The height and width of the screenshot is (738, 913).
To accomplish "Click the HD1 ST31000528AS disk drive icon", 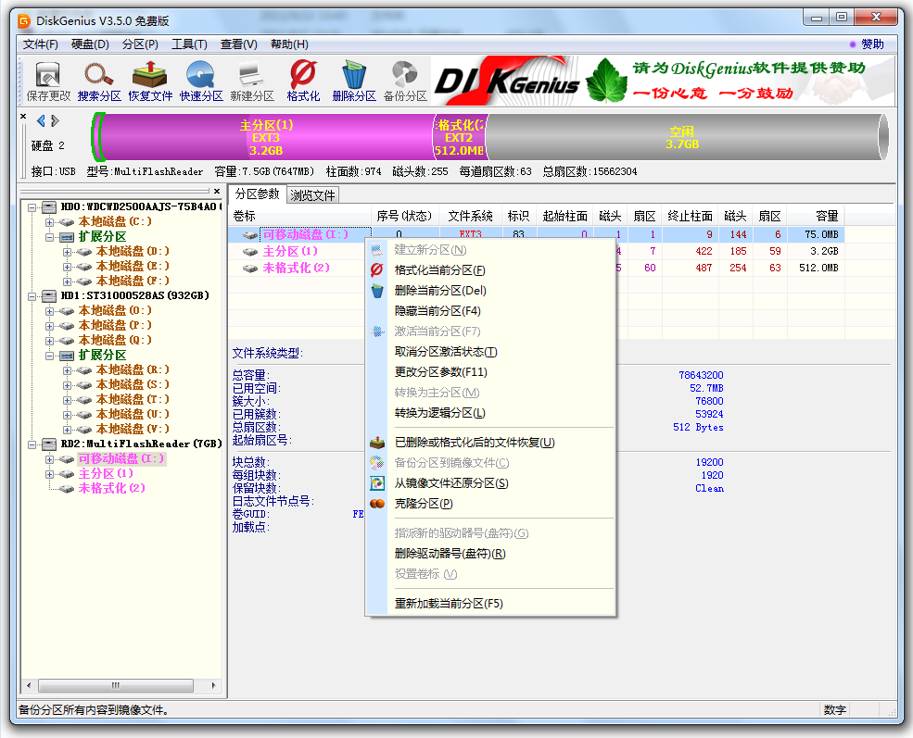I will pyautogui.click(x=49, y=295).
